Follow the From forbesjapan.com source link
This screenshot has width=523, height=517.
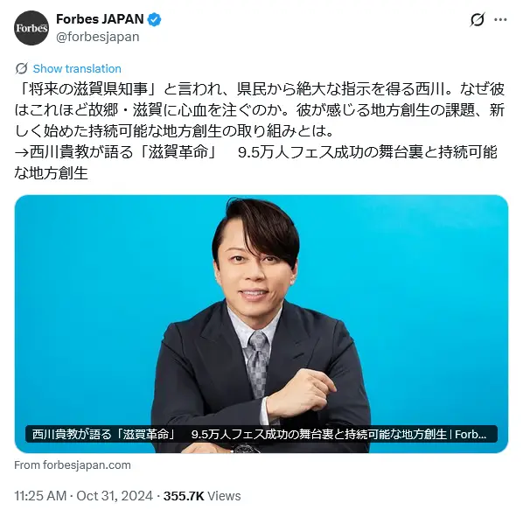73,465
